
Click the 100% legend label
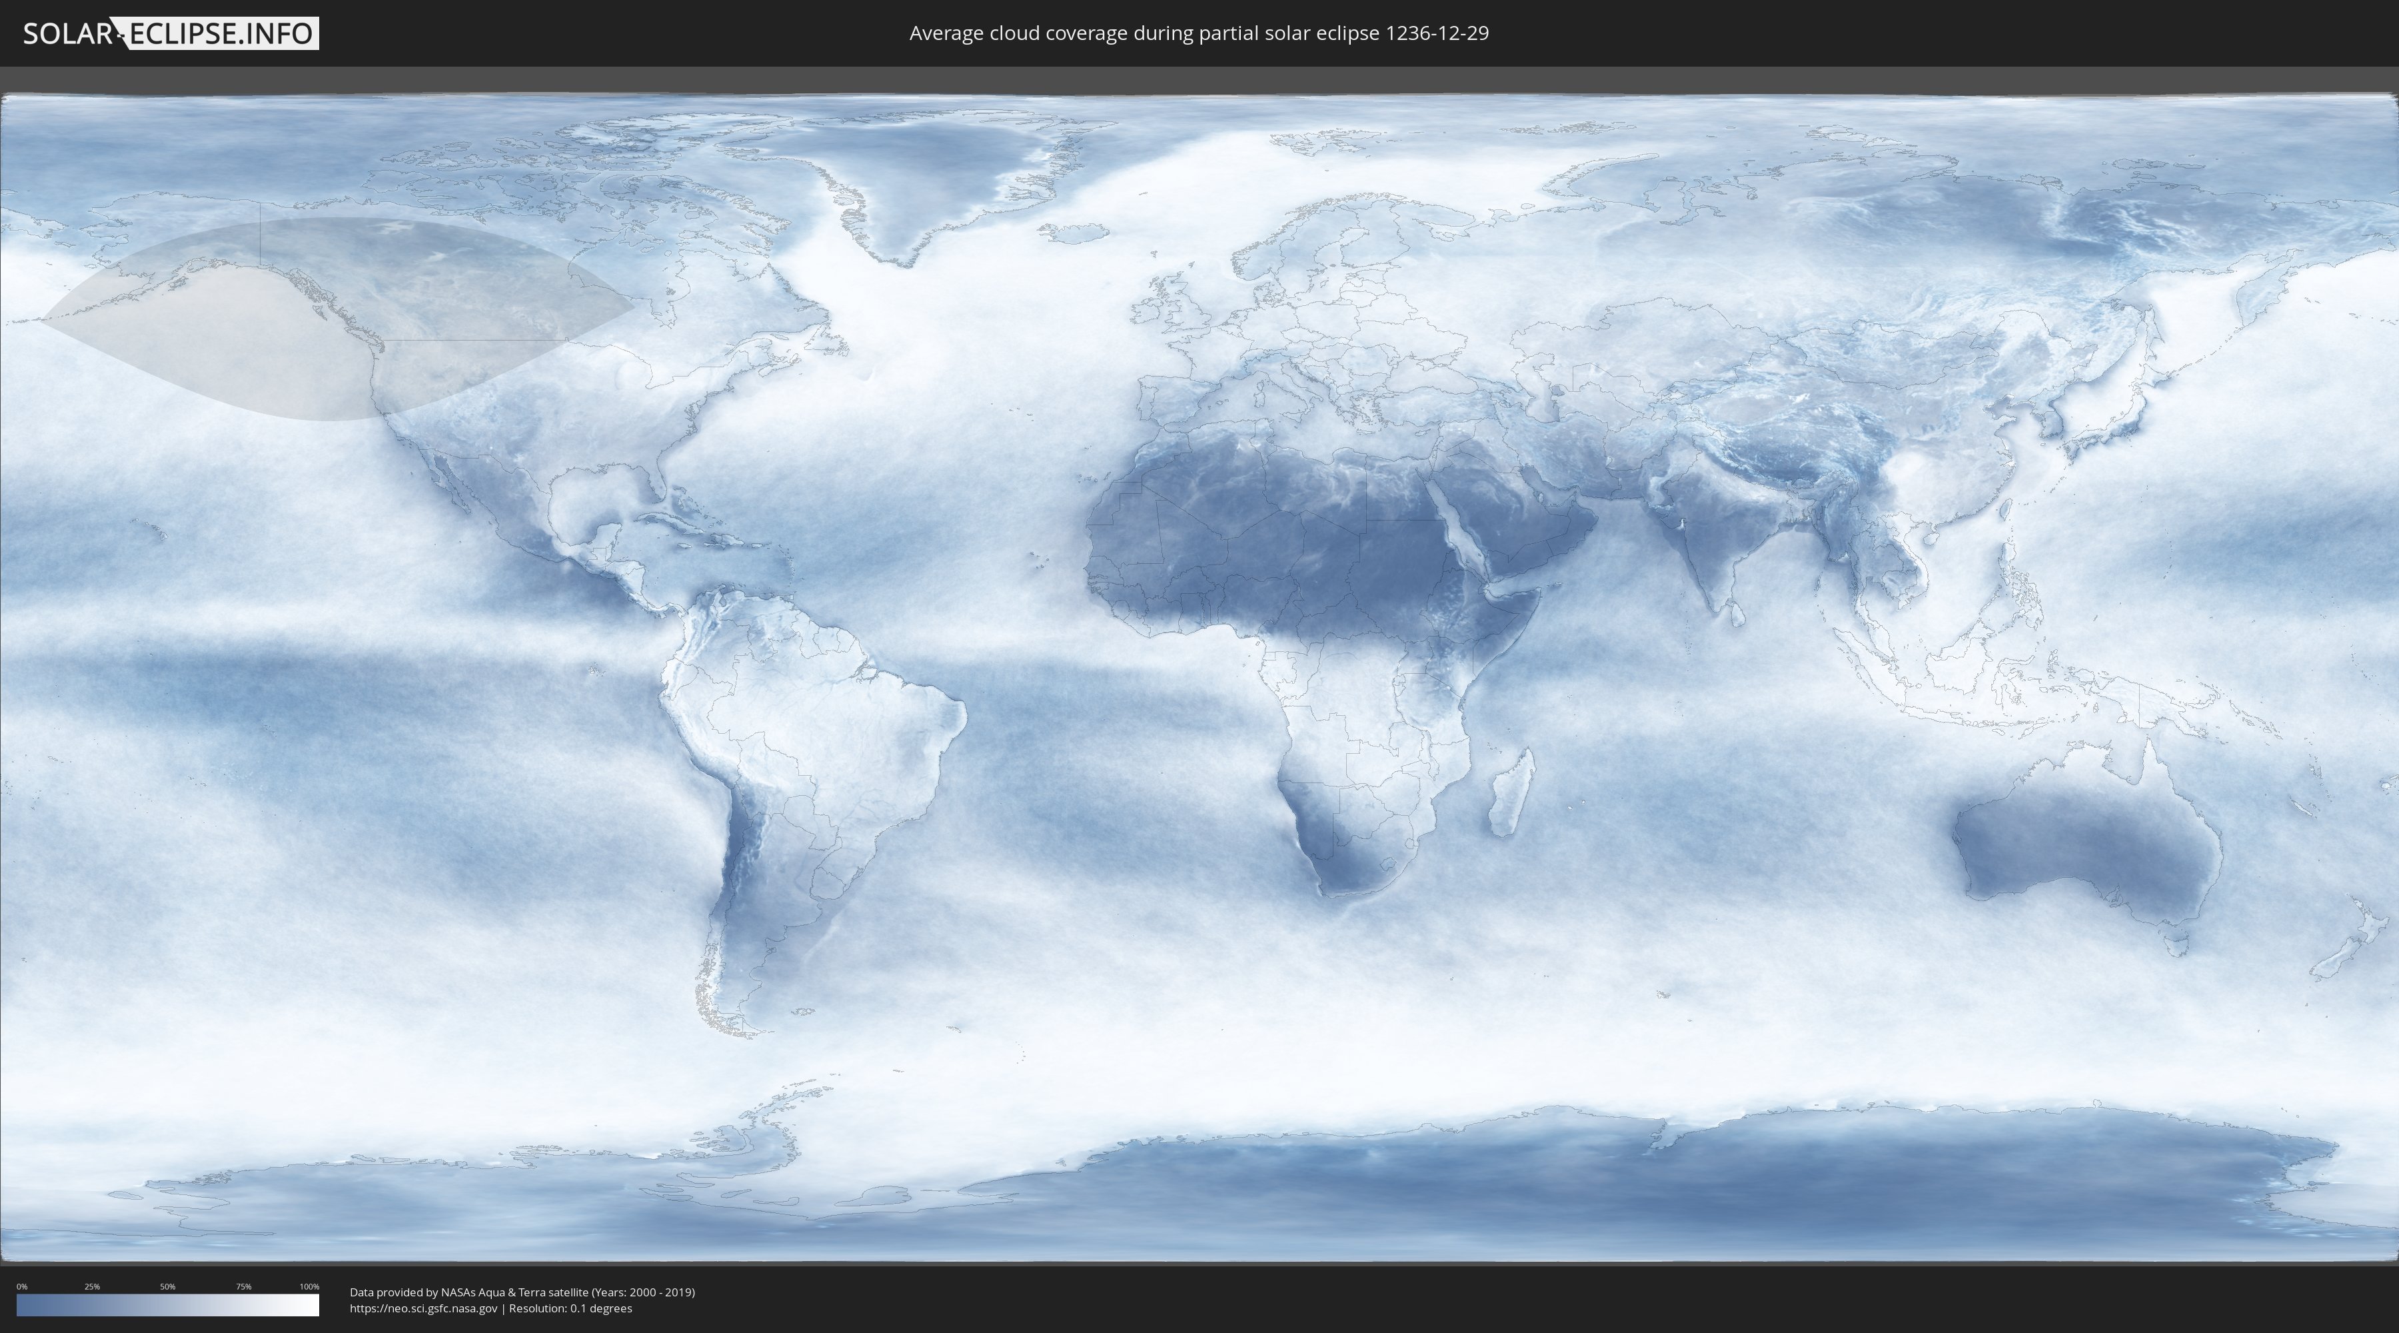tap(309, 1286)
